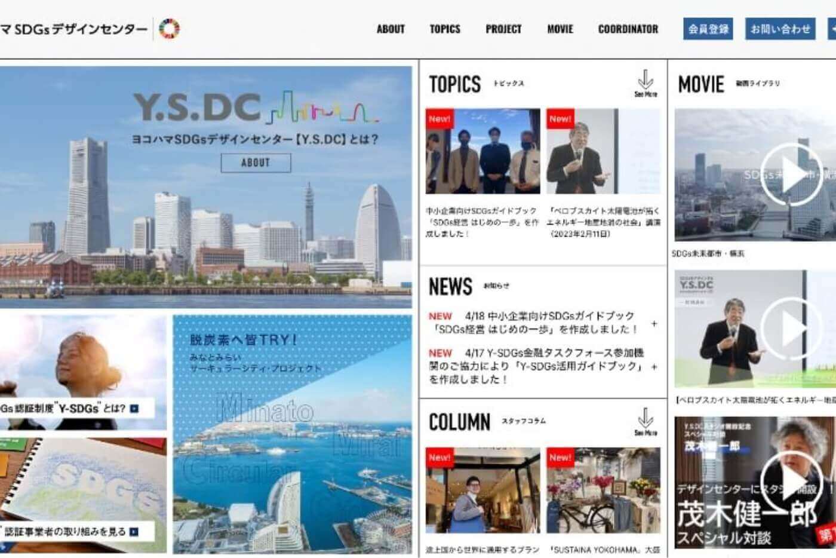
Task: Click the お問い合わせ button
Action: 780,29
